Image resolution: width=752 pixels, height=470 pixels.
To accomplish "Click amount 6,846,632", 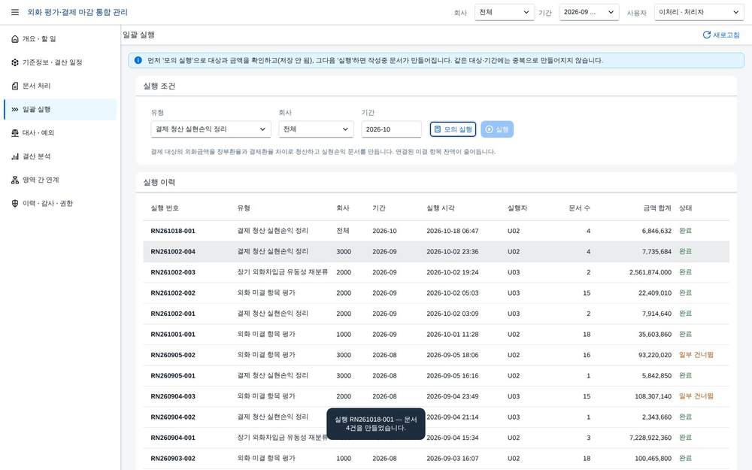I will 656,231.
